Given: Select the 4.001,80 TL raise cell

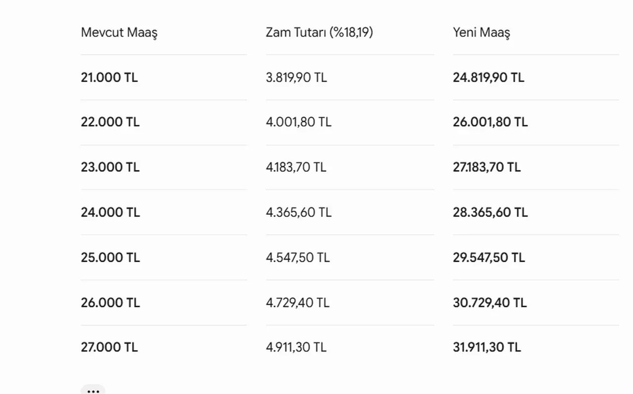Looking at the screenshot, I should pyautogui.click(x=299, y=122).
